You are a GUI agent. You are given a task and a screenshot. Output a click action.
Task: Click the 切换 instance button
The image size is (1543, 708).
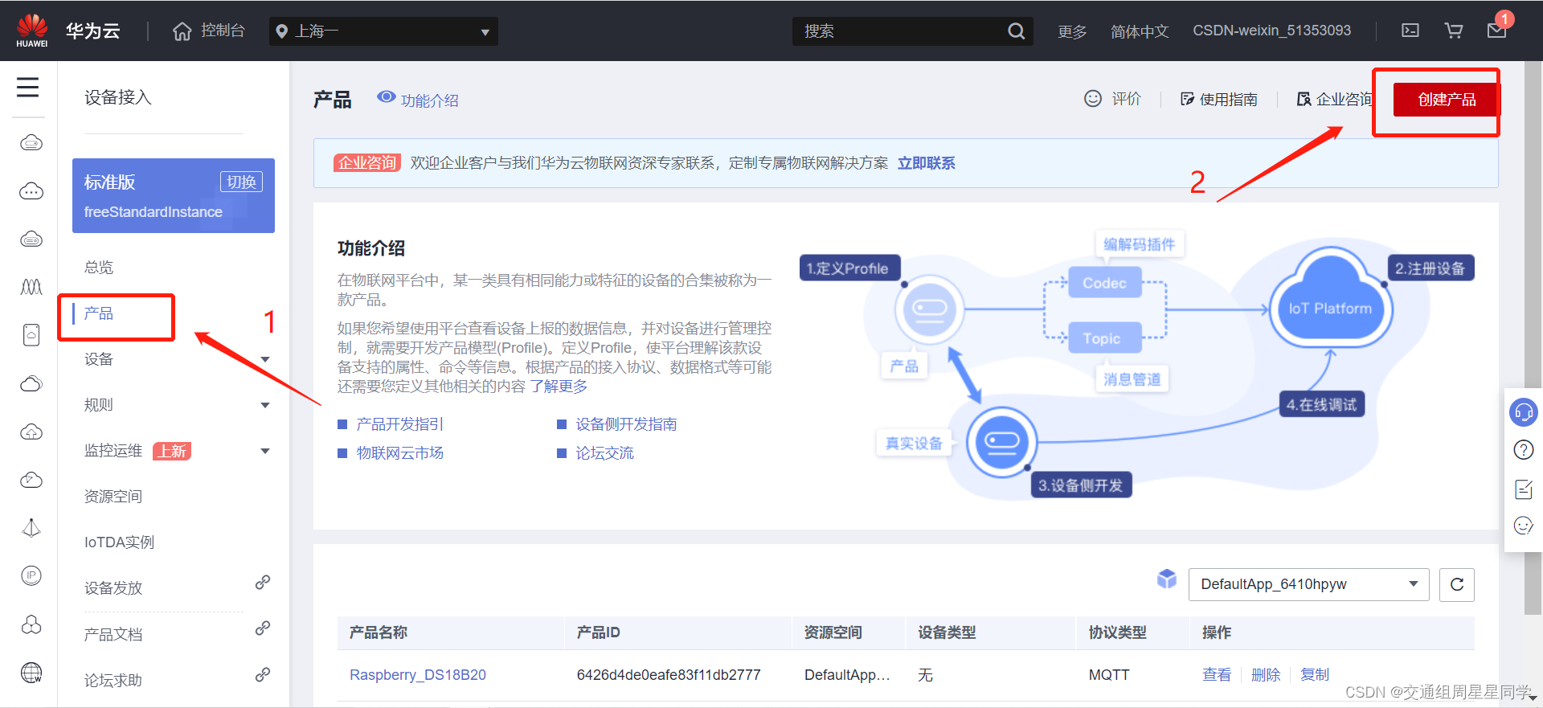(241, 182)
